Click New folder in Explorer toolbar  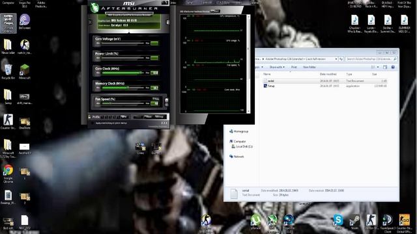coord(309,67)
